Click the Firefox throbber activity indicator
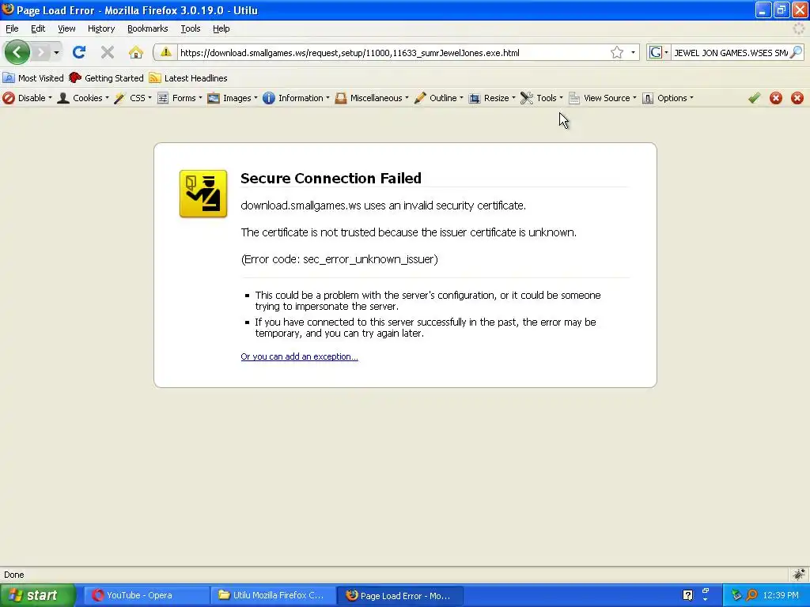The width and height of the screenshot is (810, 607). click(799, 29)
